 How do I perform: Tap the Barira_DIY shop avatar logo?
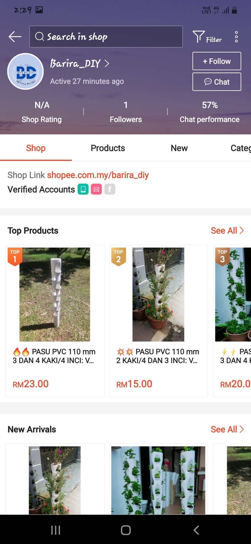pos(25,71)
